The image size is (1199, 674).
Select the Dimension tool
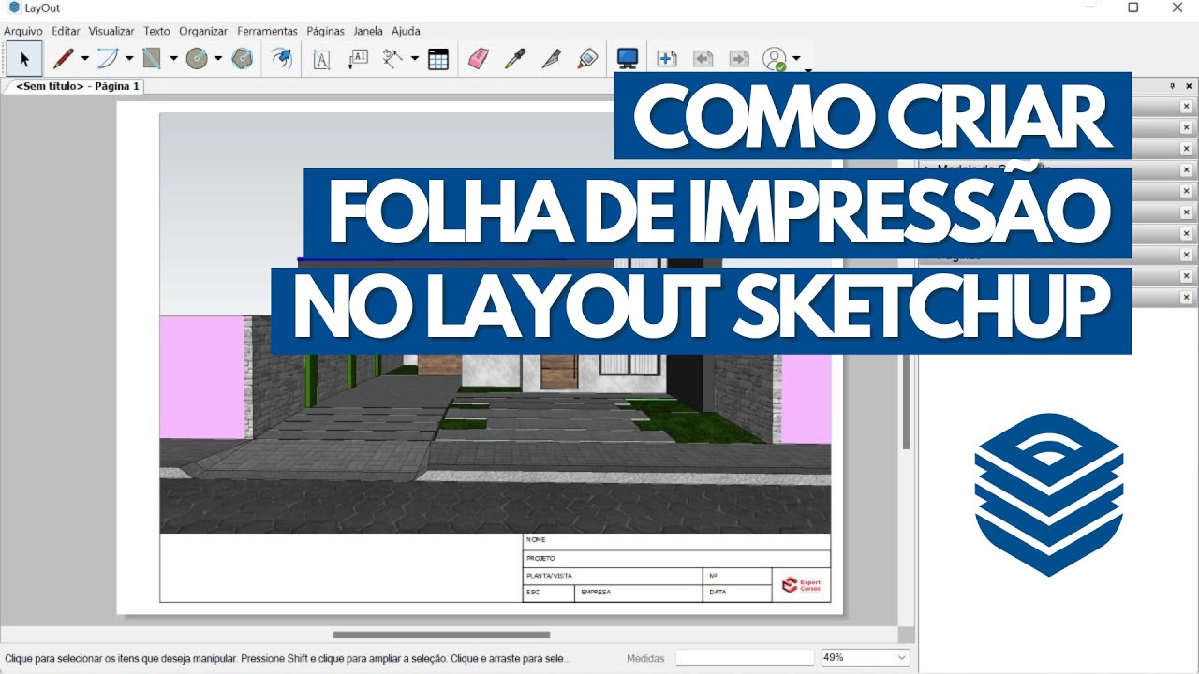[393, 59]
